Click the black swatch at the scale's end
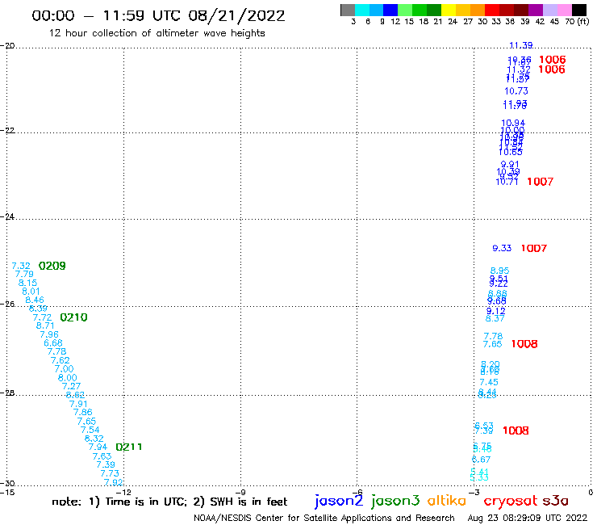Image resolution: width=597 pixels, height=525 pixels. [x=579, y=10]
